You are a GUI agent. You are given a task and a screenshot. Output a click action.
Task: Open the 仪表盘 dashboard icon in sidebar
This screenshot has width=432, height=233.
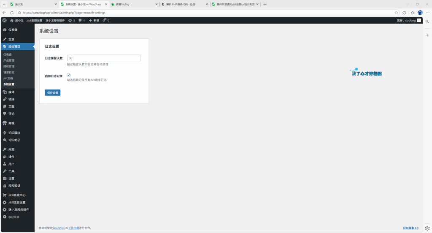pyautogui.click(x=5, y=30)
